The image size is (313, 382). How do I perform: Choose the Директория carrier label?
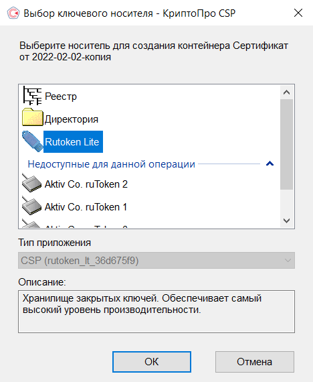click(x=72, y=119)
